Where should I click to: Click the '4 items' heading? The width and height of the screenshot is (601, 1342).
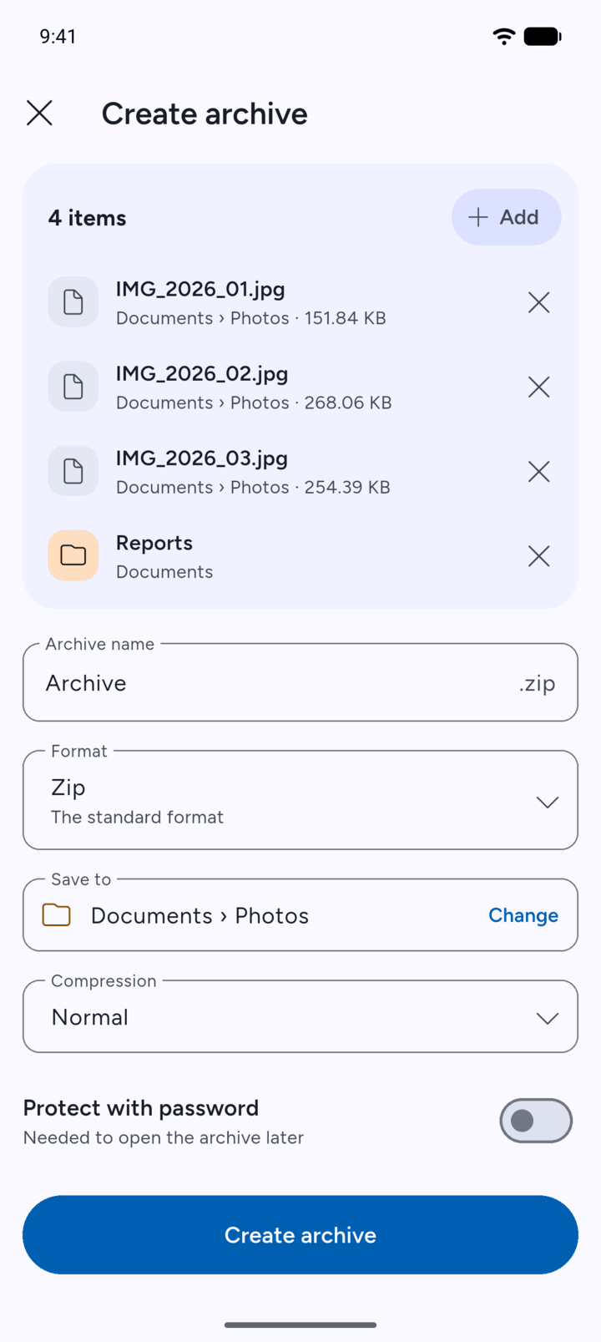[x=88, y=218]
